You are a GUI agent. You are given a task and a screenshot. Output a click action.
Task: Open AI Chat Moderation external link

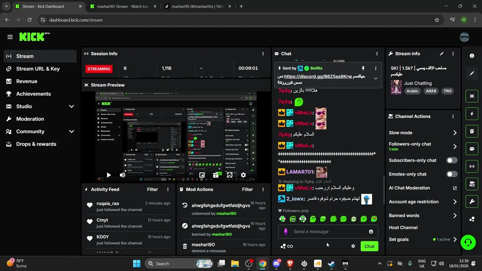tap(455, 188)
